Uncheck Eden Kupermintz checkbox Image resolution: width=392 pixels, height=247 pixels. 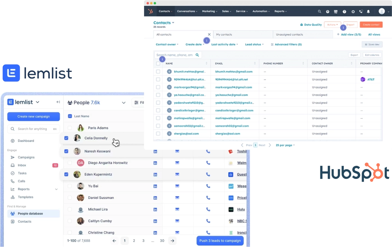point(66,174)
